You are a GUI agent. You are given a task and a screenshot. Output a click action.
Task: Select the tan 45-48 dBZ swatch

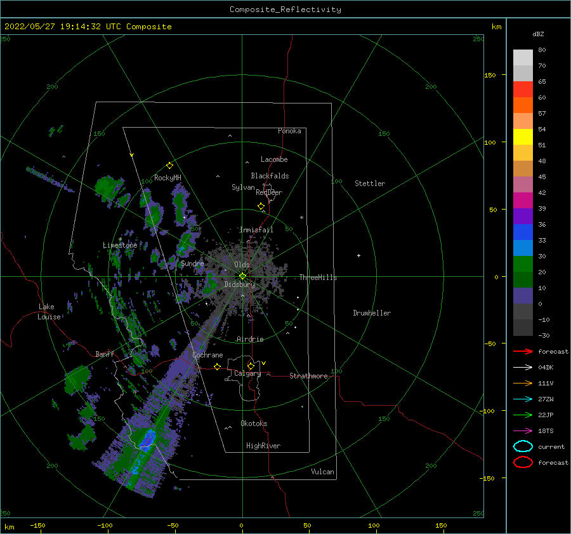point(523,169)
